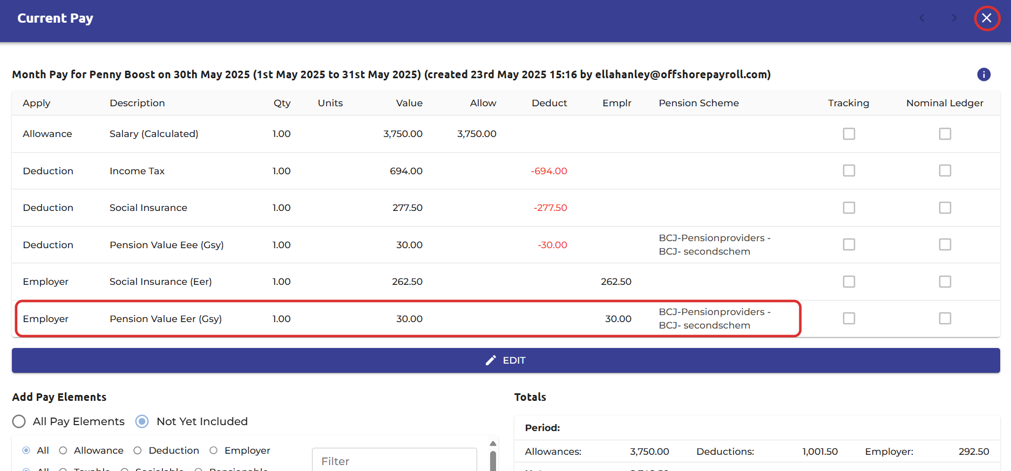
Task: Choose the All type filter radio
Action: coord(26,450)
